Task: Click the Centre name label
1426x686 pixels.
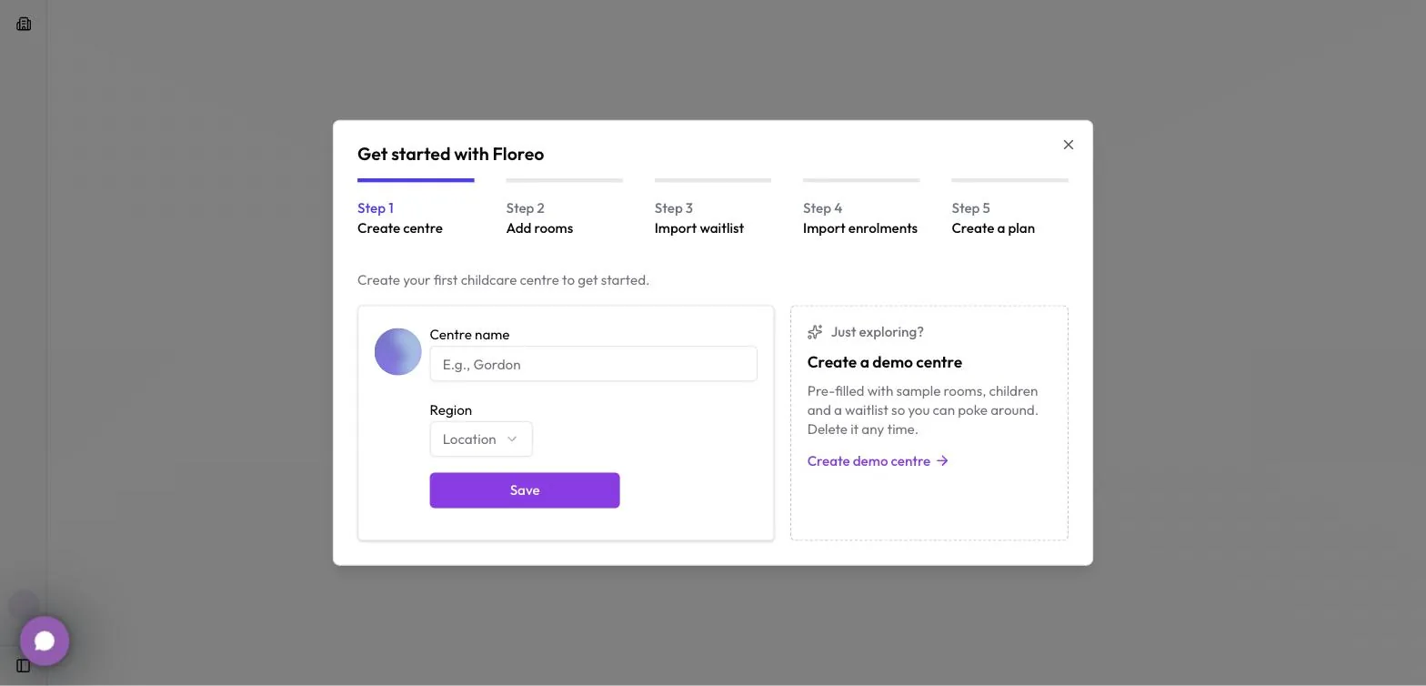Action: click(469, 335)
